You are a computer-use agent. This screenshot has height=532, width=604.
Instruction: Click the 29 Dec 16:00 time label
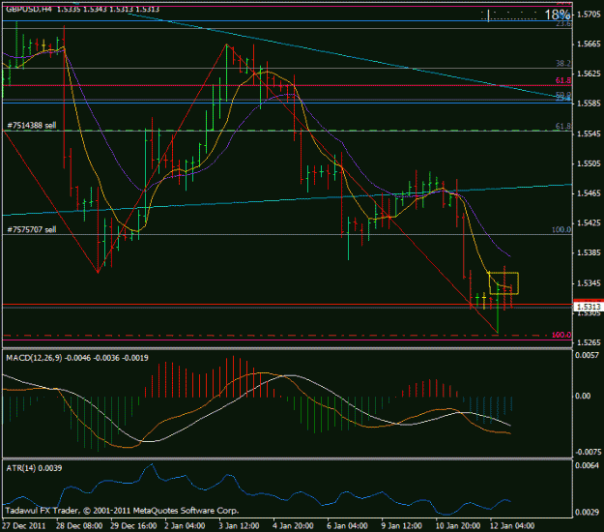point(133,526)
